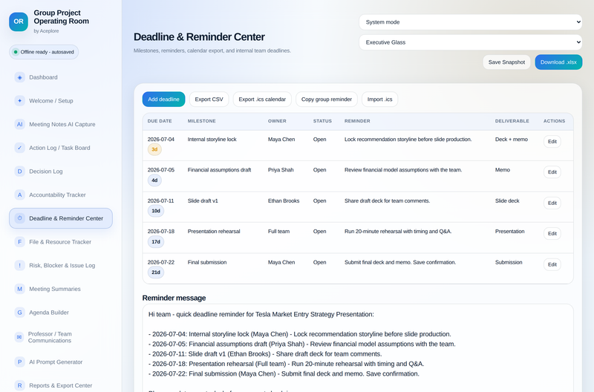Click the M icon for Meeting Summaries
Image resolution: width=594 pixels, height=392 pixels.
tap(20, 289)
